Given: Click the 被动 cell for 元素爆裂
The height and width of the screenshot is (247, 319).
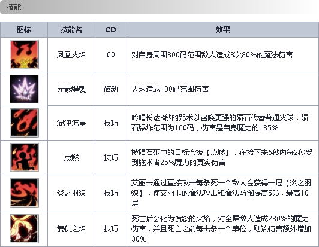Looking at the screenshot, I should click(x=111, y=89).
